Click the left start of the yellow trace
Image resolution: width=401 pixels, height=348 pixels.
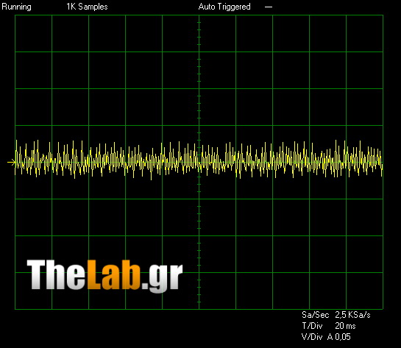point(16,158)
